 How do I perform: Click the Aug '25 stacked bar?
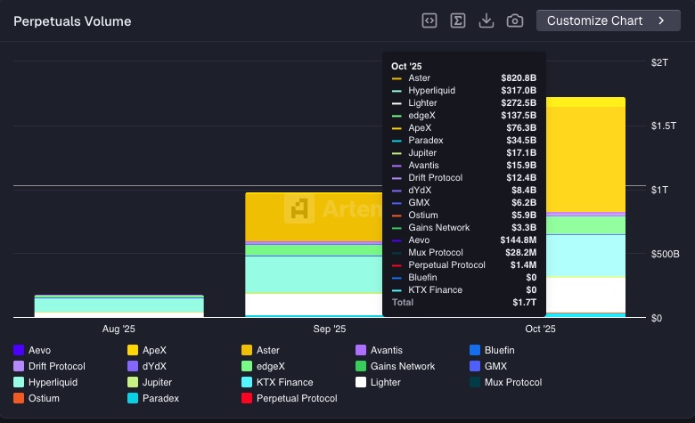119,305
